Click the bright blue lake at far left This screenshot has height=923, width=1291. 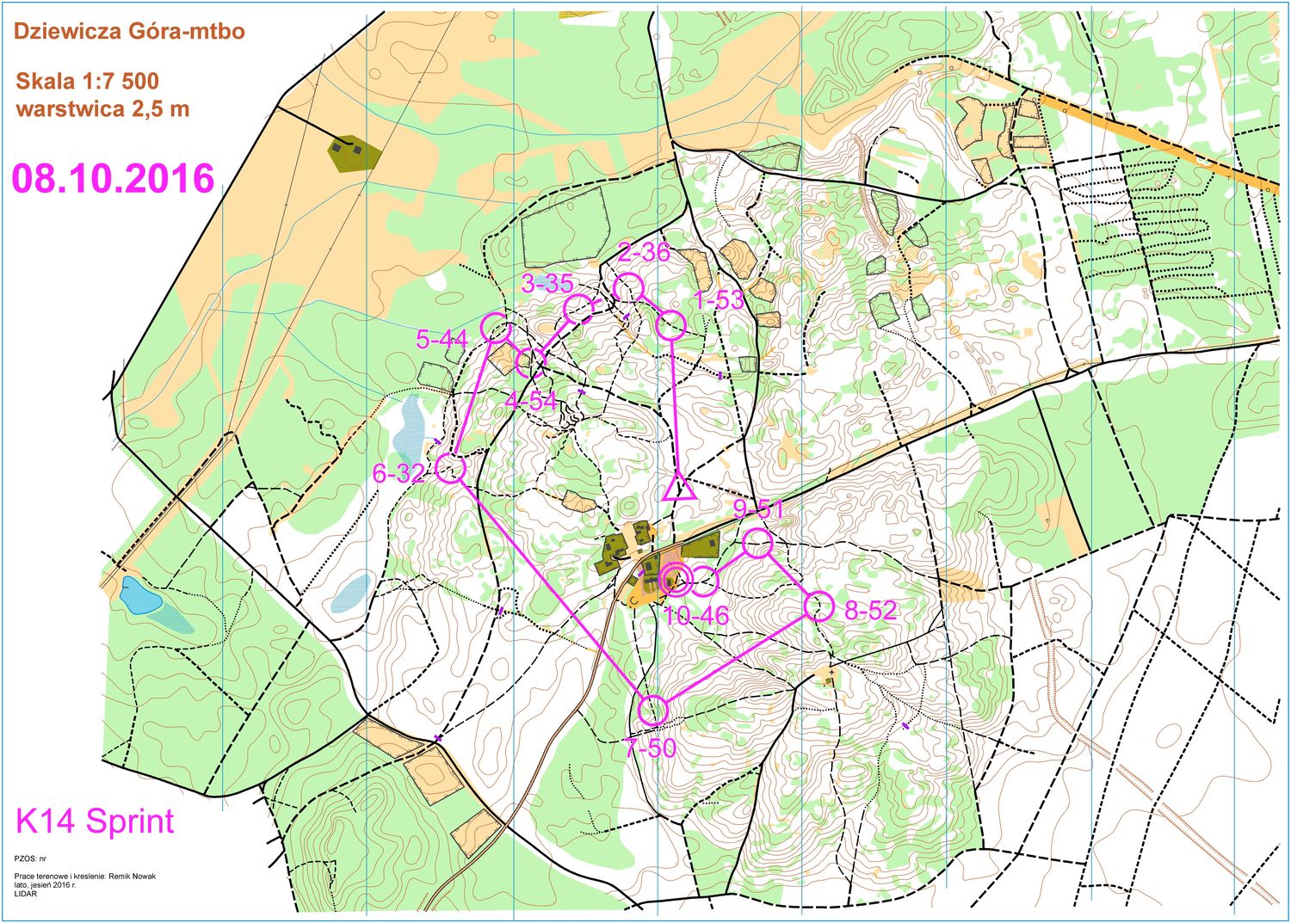click(138, 596)
